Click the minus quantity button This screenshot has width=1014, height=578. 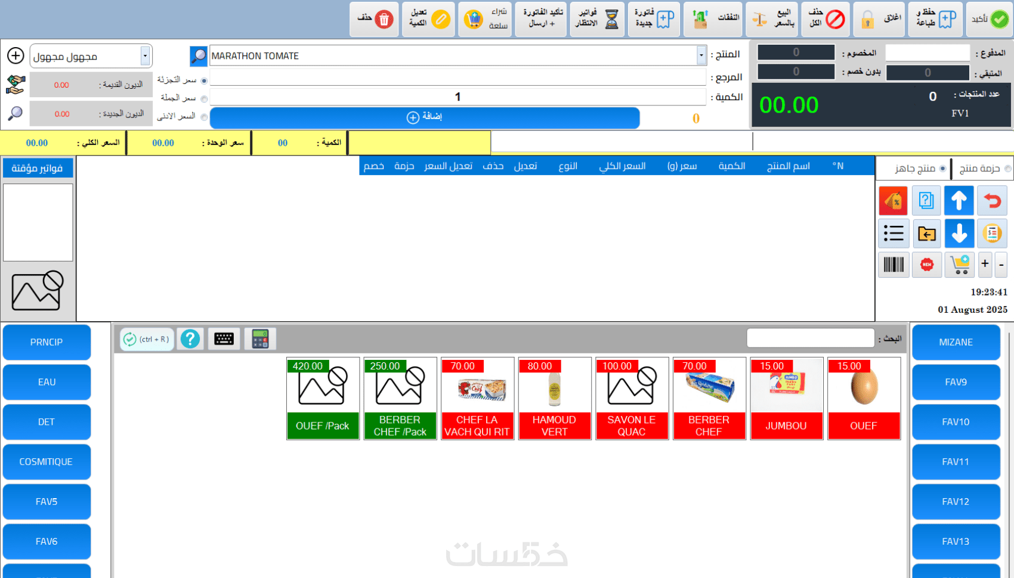click(1001, 265)
